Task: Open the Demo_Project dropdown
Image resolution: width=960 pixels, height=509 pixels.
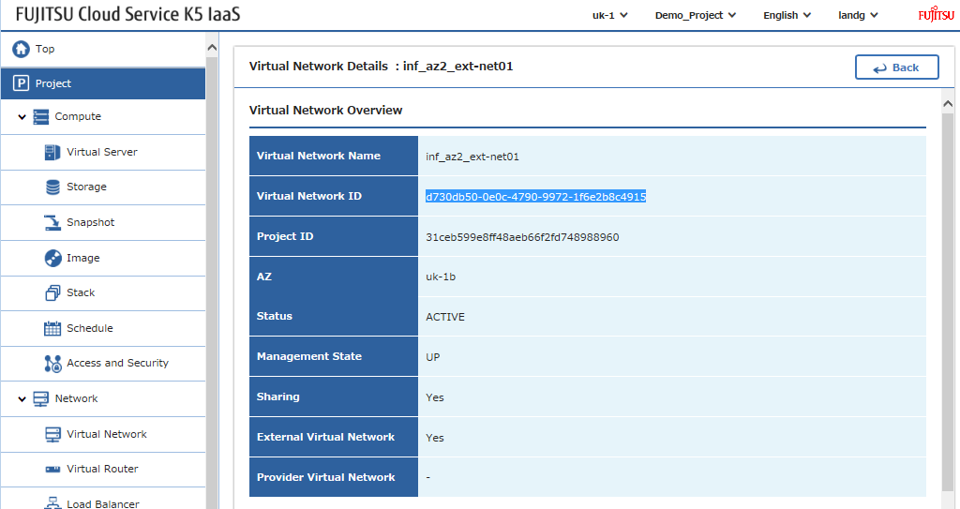Action: [696, 15]
